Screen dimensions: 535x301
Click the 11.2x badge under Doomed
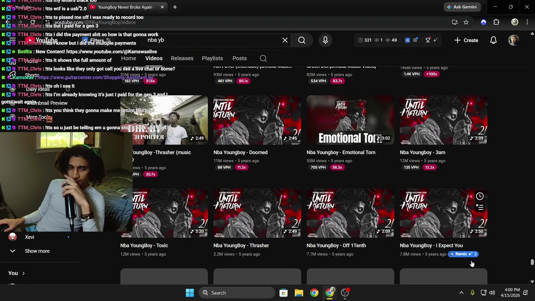(x=242, y=168)
